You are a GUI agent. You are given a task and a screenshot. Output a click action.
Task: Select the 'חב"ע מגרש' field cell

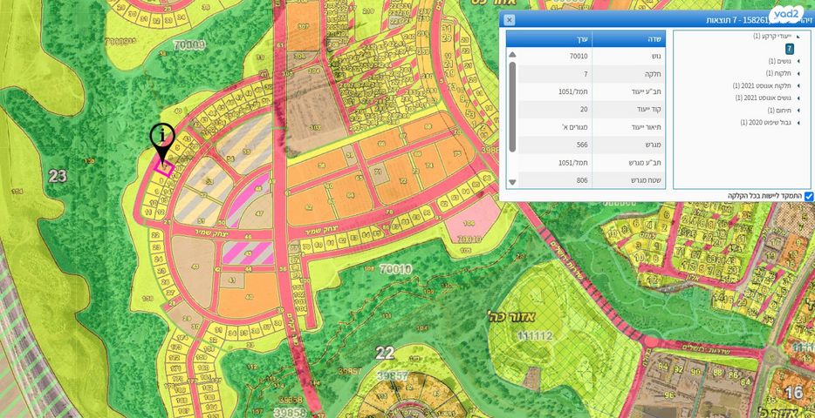[x=629, y=163]
